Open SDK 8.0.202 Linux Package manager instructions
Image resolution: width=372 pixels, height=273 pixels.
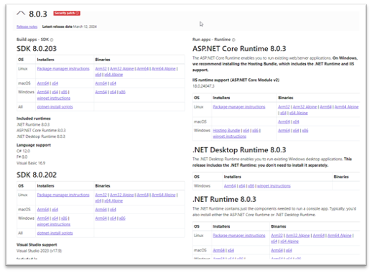pos(63,195)
